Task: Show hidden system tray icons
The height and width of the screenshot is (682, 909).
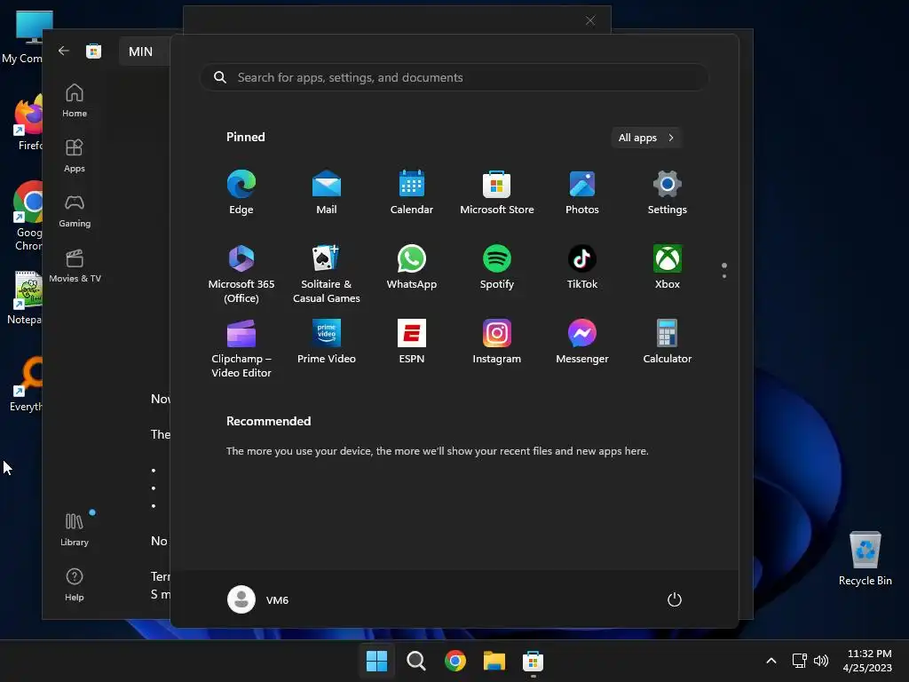Action: coord(771,661)
